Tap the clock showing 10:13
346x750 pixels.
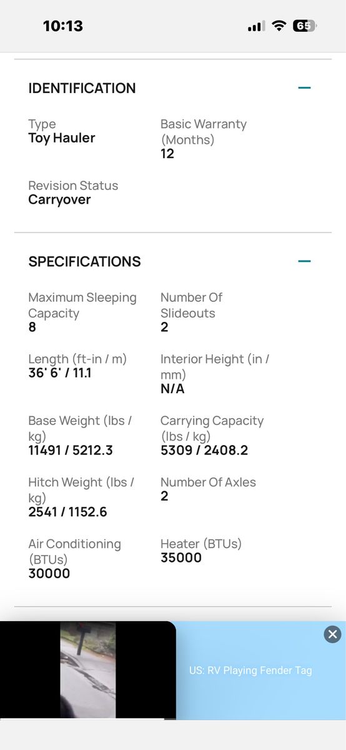tap(62, 26)
